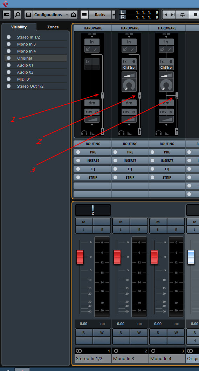Click ChStrp block in Mono In 4 strip
The image size is (199, 371).
tap(166, 67)
